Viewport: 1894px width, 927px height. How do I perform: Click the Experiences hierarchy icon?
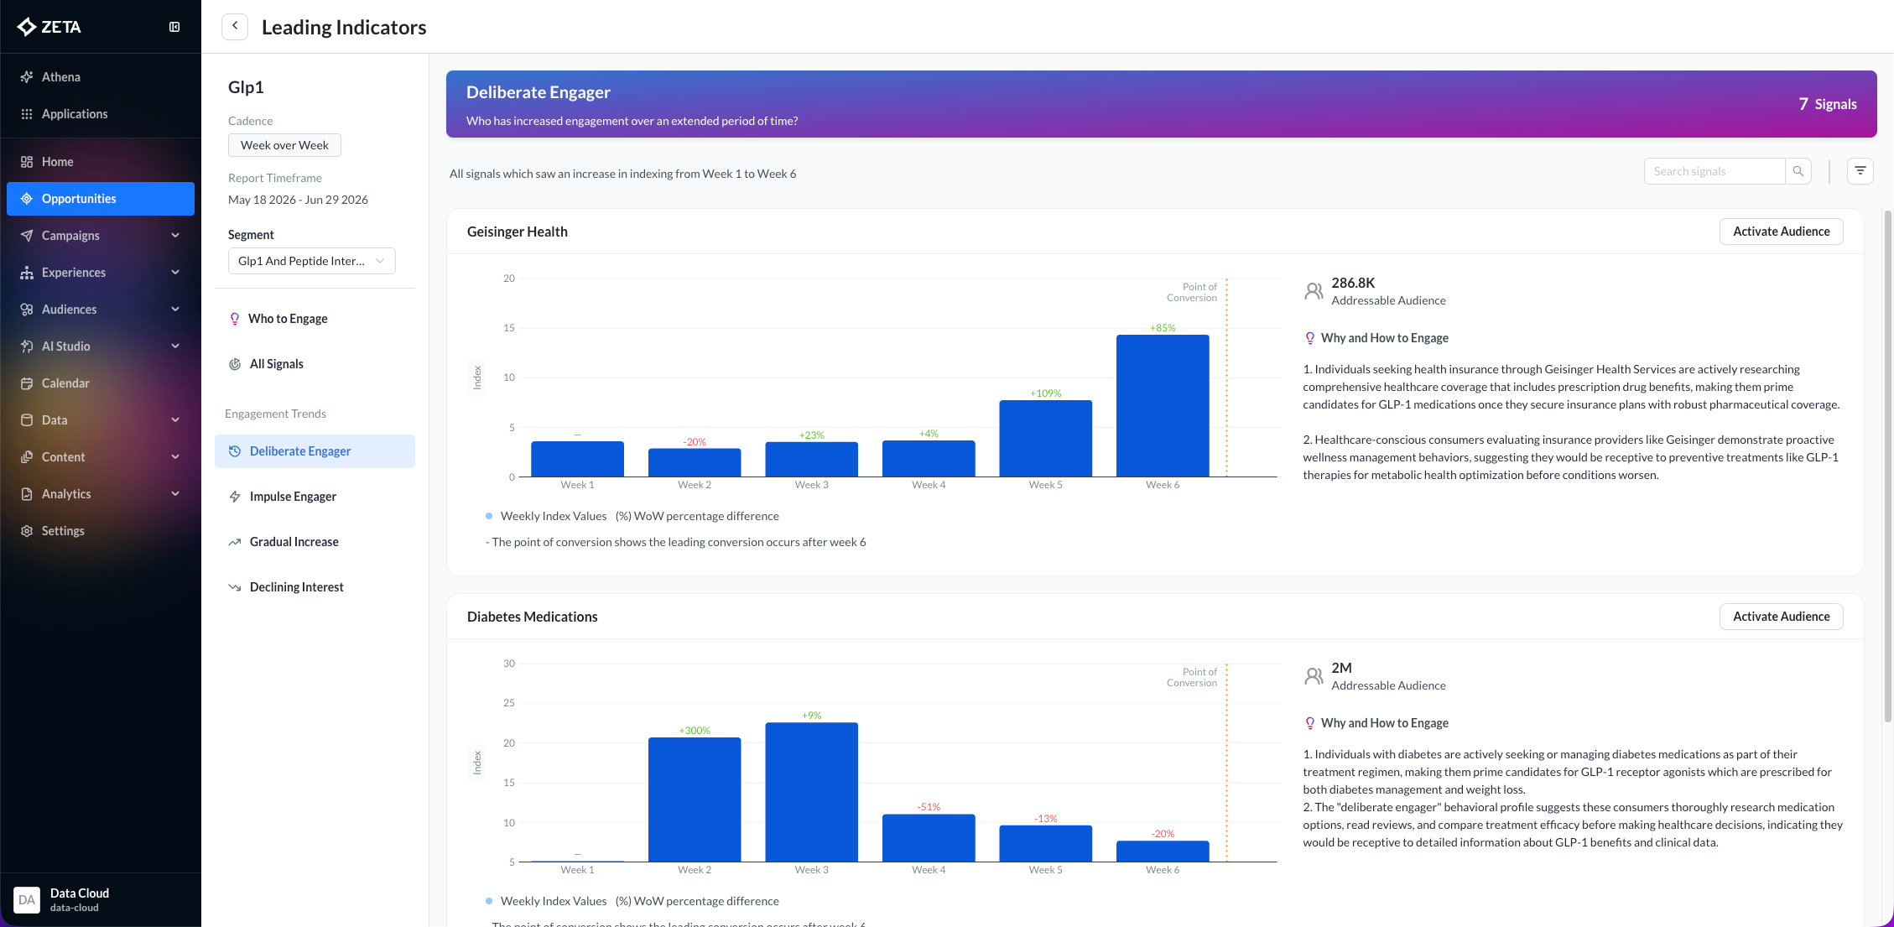pos(27,273)
